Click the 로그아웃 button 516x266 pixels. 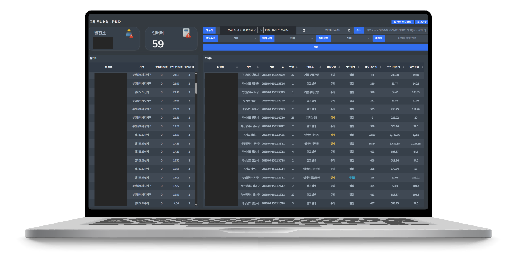(x=422, y=22)
